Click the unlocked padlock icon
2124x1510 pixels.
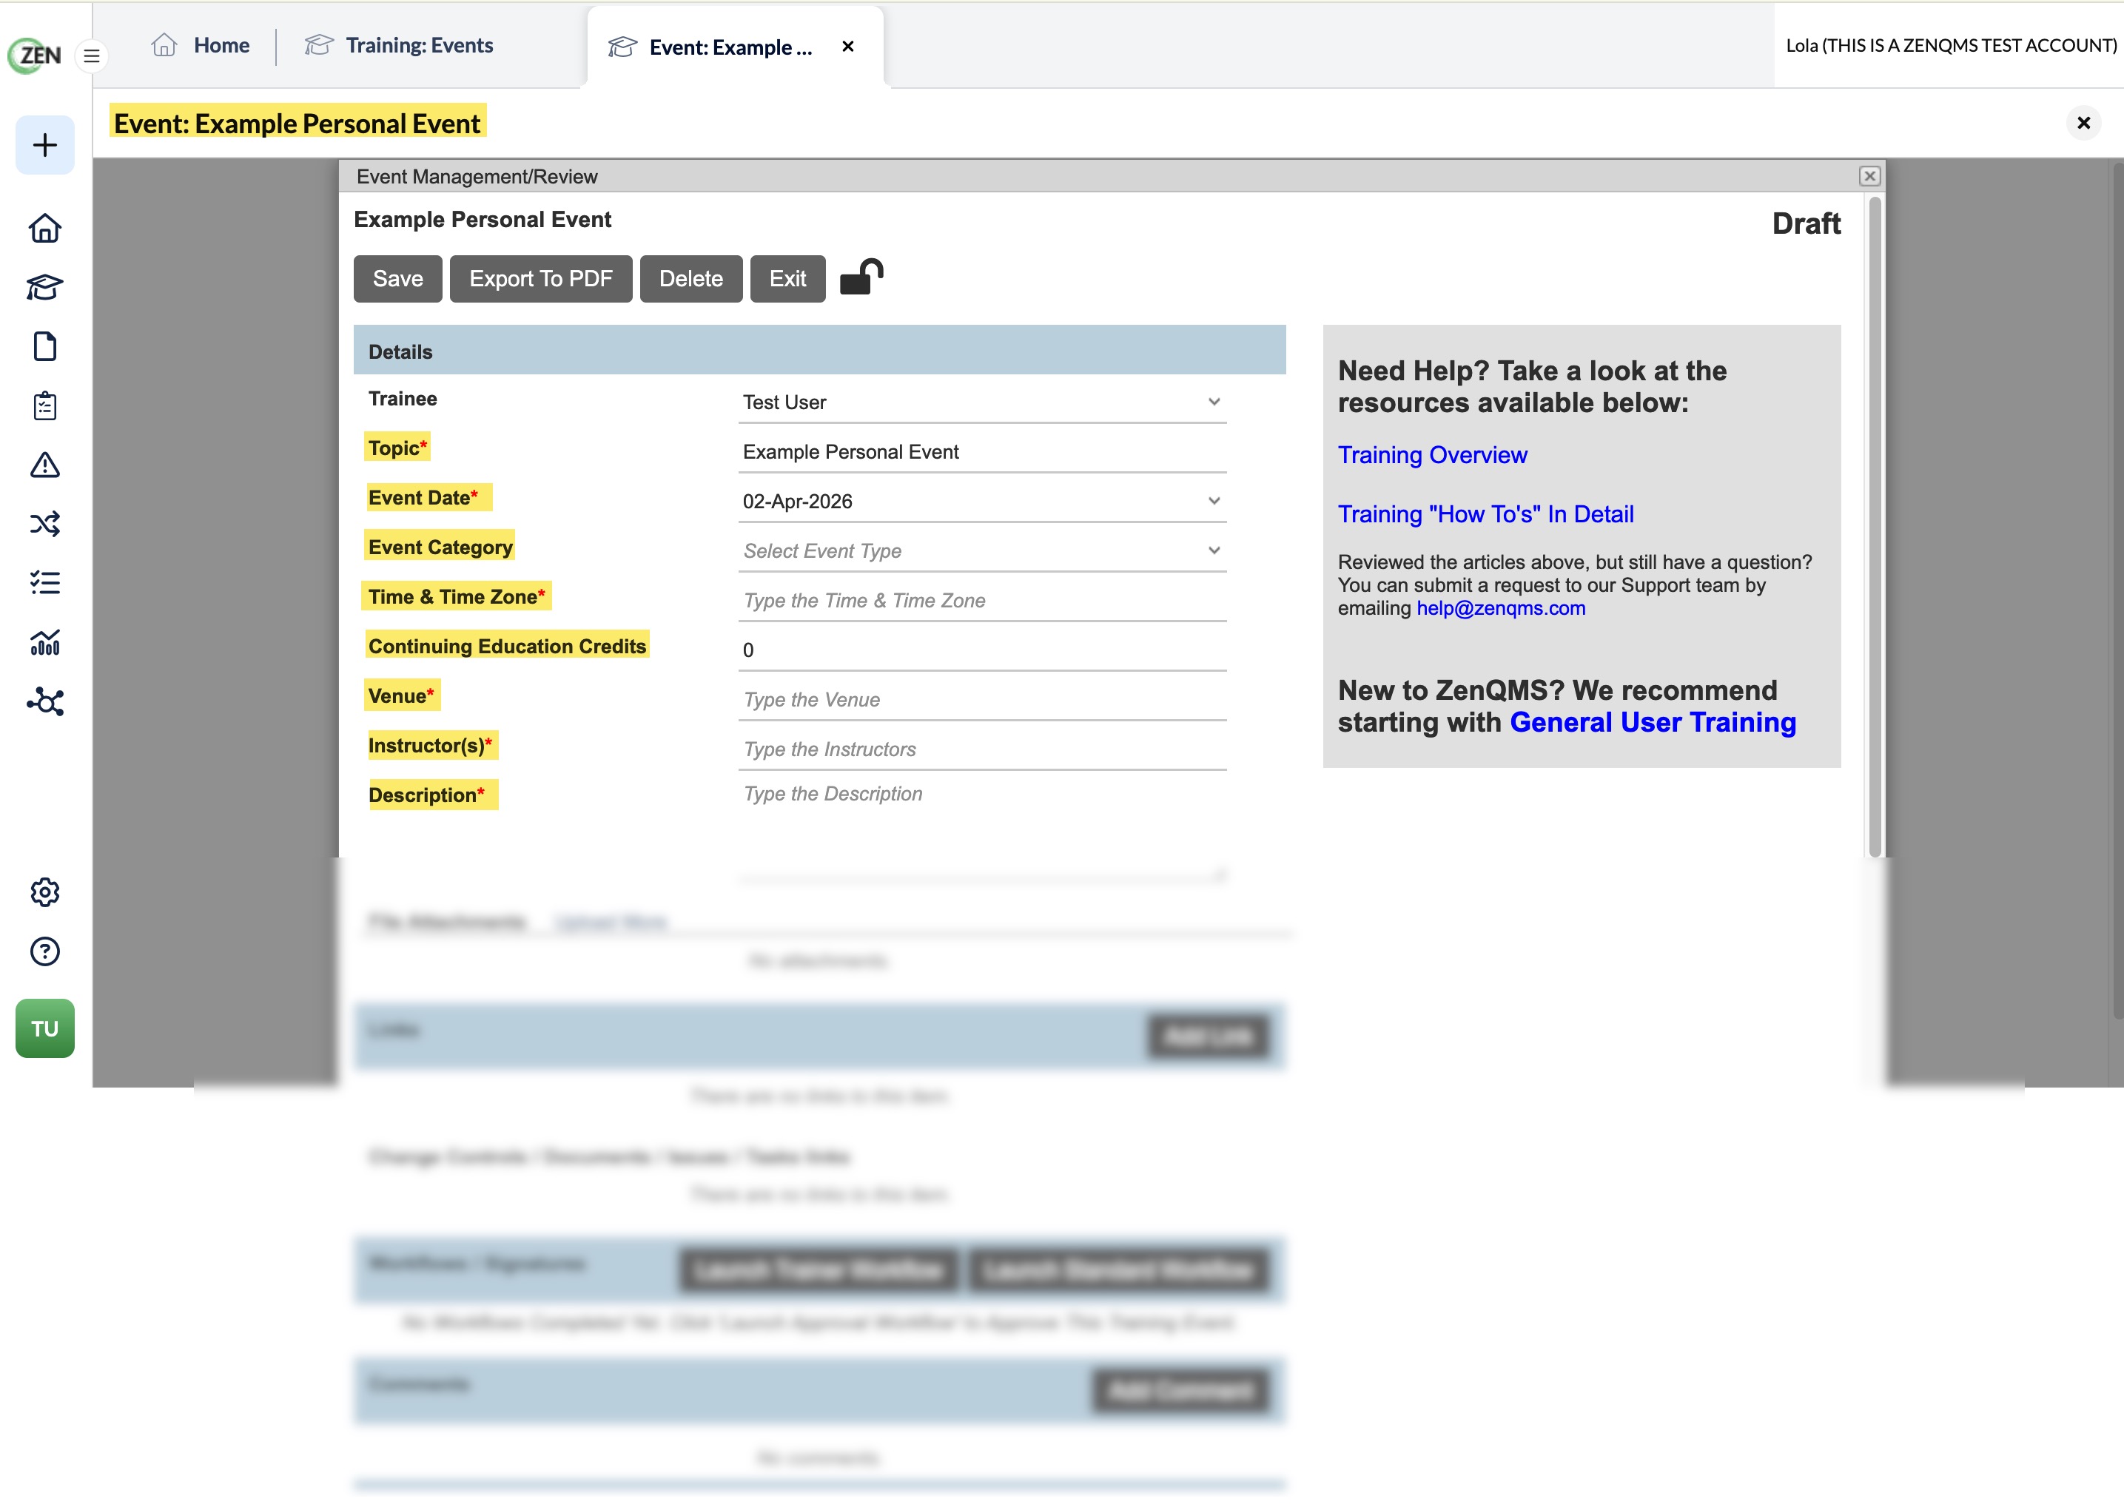[x=861, y=277]
